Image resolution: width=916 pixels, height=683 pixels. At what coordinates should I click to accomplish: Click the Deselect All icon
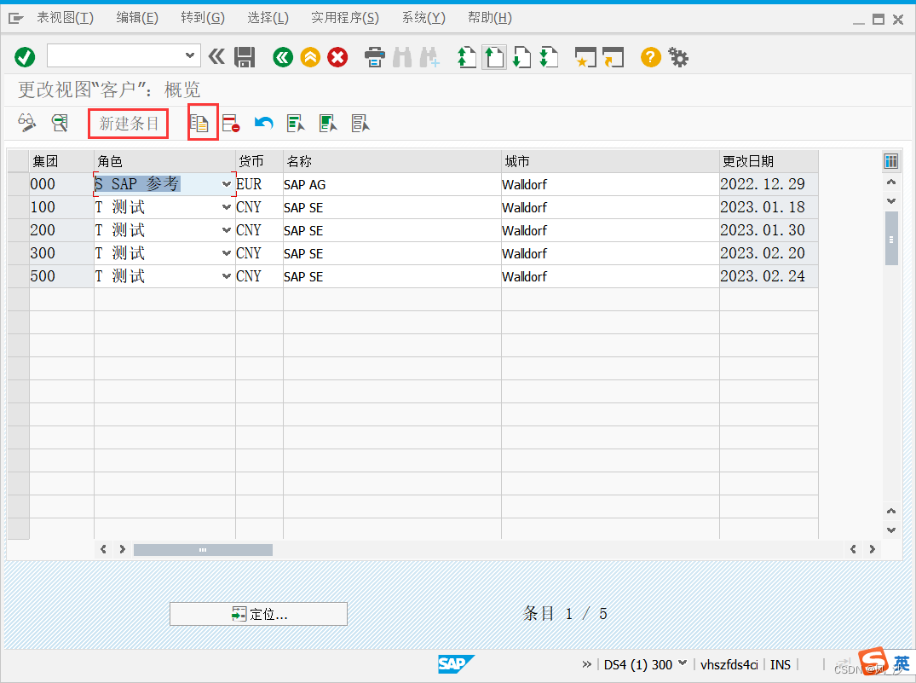[x=360, y=123]
